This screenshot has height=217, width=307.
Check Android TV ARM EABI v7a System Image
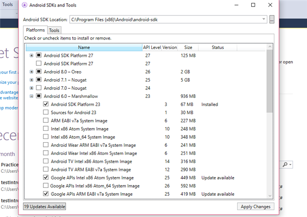(x=46, y=169)
